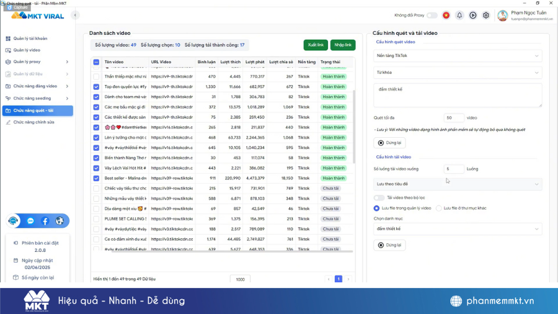Screen dimensions: 558x314
Task: Sort by Lượt thích column header
Action: pos(230,62)
